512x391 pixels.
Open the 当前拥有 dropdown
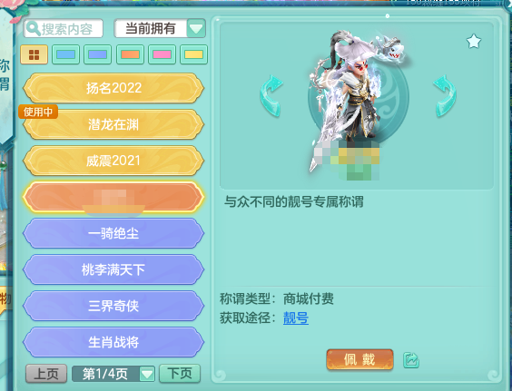point(160,28)
